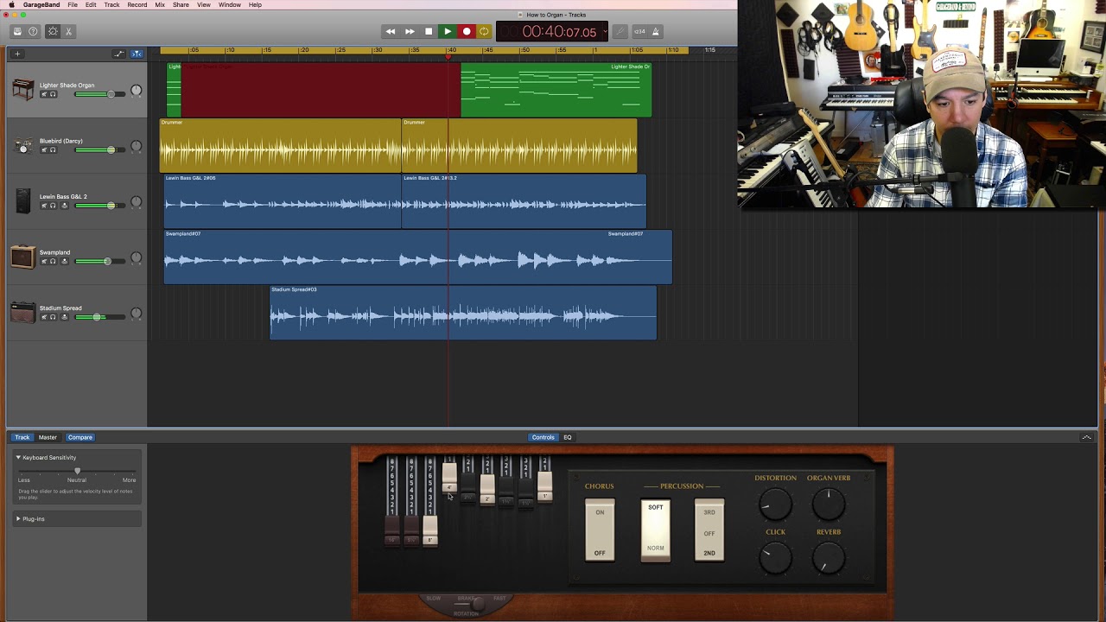Image resolution: width=1106 pixels, height=622 pixels.
Task: Mute the Bluebird (Darcy) track
Action: click(x=44, y=150)
